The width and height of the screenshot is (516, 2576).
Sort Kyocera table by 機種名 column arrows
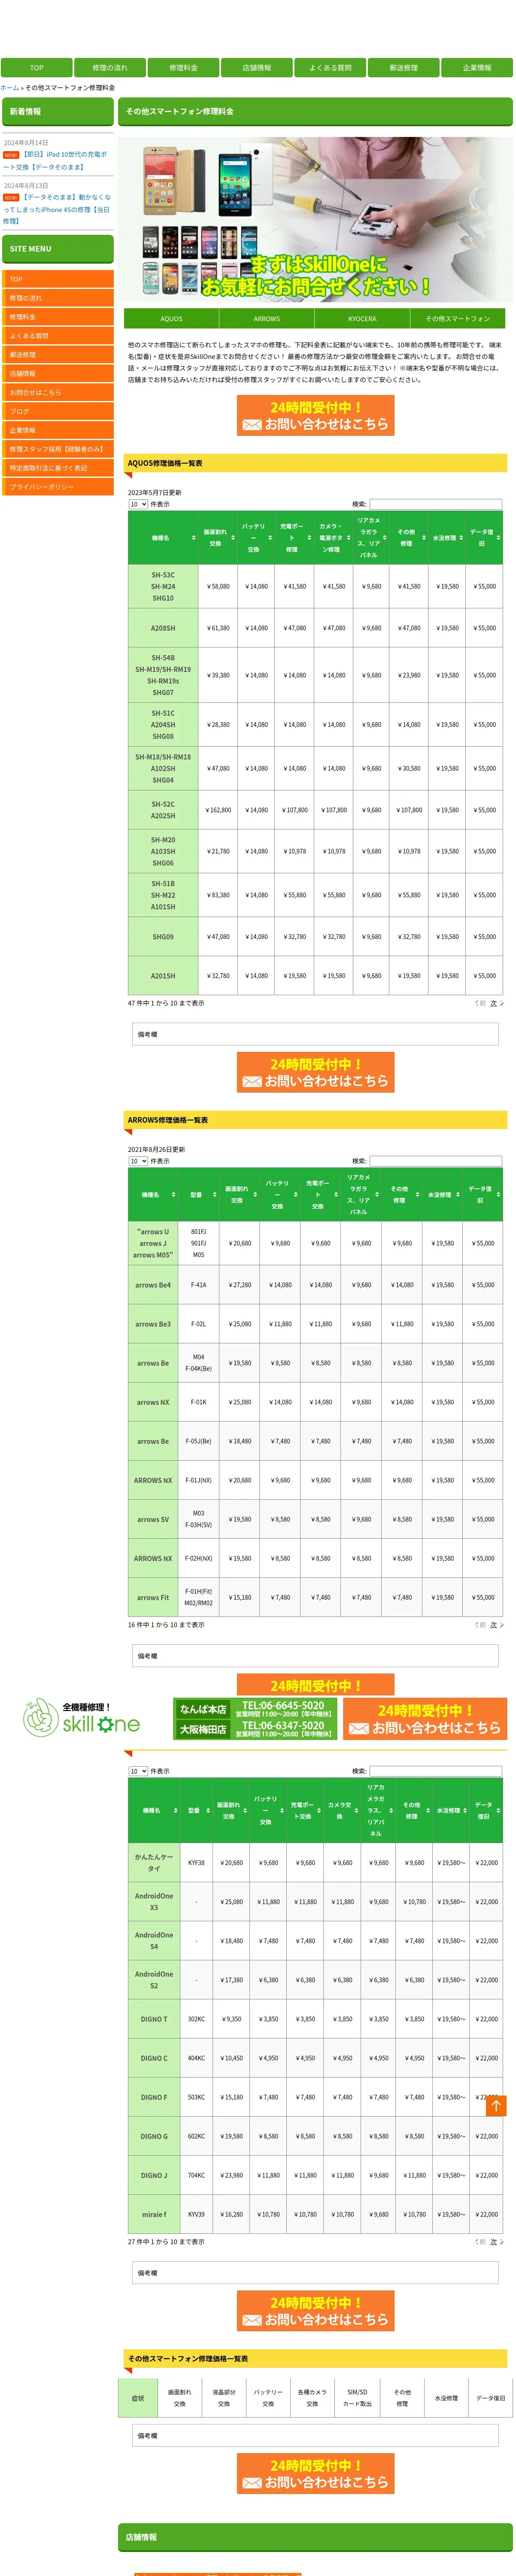point(175,1811)
